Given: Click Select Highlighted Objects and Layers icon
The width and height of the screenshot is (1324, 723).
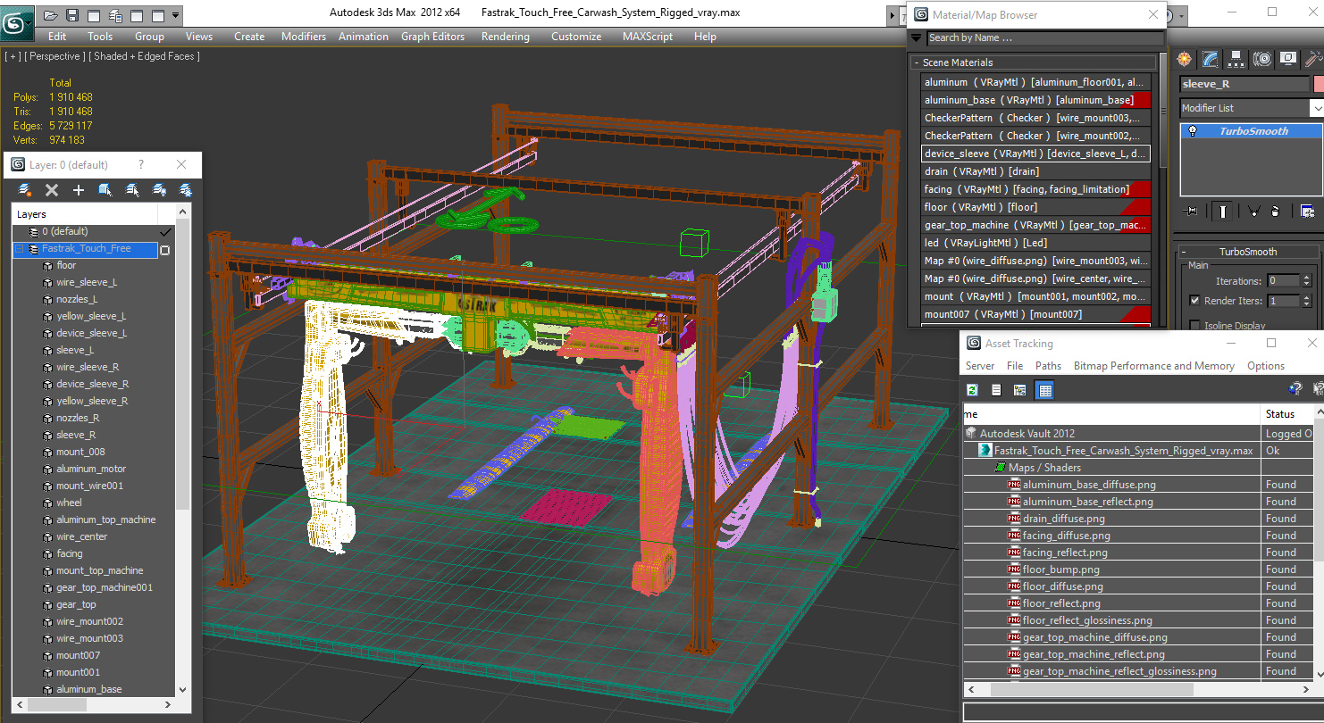Looking at the screenshot, I should pyautogui.click(x=105, y=190).
